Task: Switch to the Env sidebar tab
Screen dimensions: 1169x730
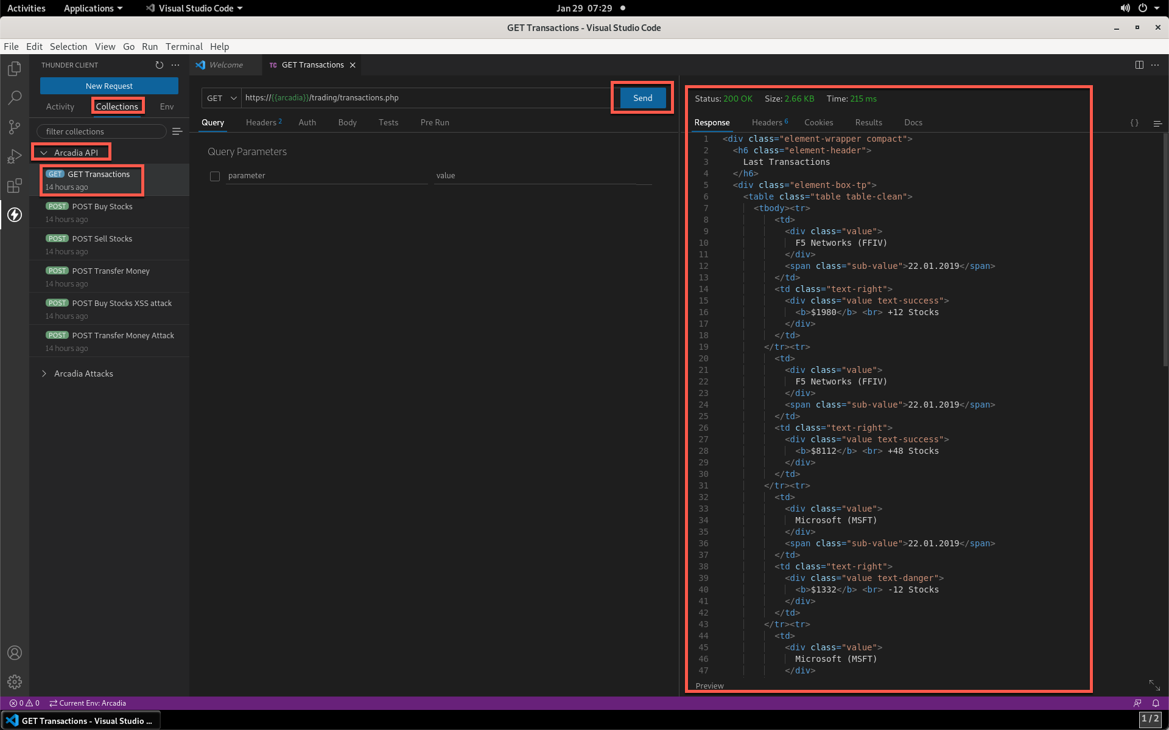Action: pyautogui.click(x=167, y=106)
